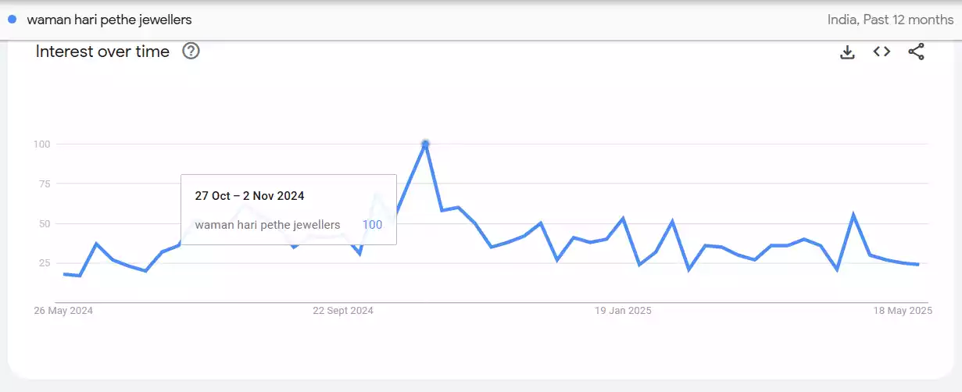Click the blue value 100 in tooltip
Image resolution: width=962 pixels, height=392 pixels.
[x=372, y=225]
